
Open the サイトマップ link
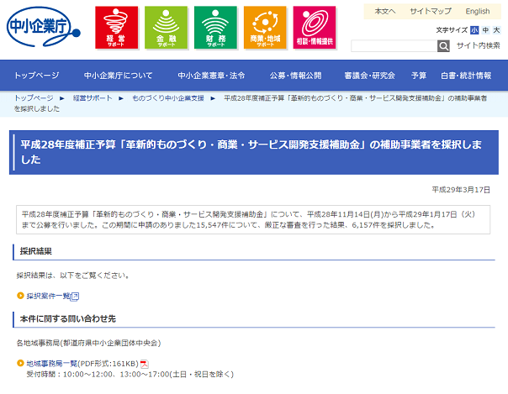tap(430, 11)
